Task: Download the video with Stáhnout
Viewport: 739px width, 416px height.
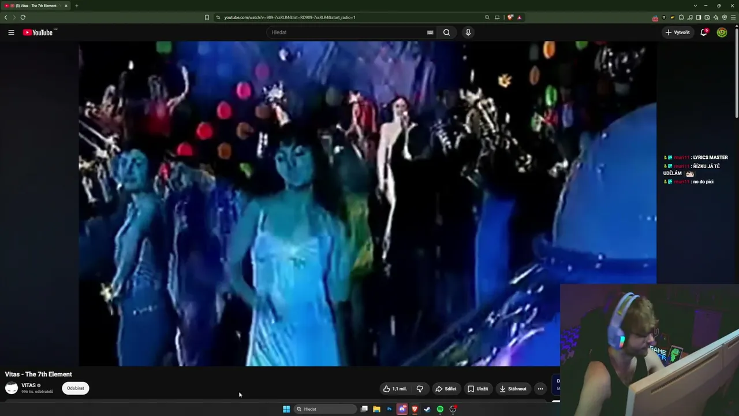Action: click(513, 389)
